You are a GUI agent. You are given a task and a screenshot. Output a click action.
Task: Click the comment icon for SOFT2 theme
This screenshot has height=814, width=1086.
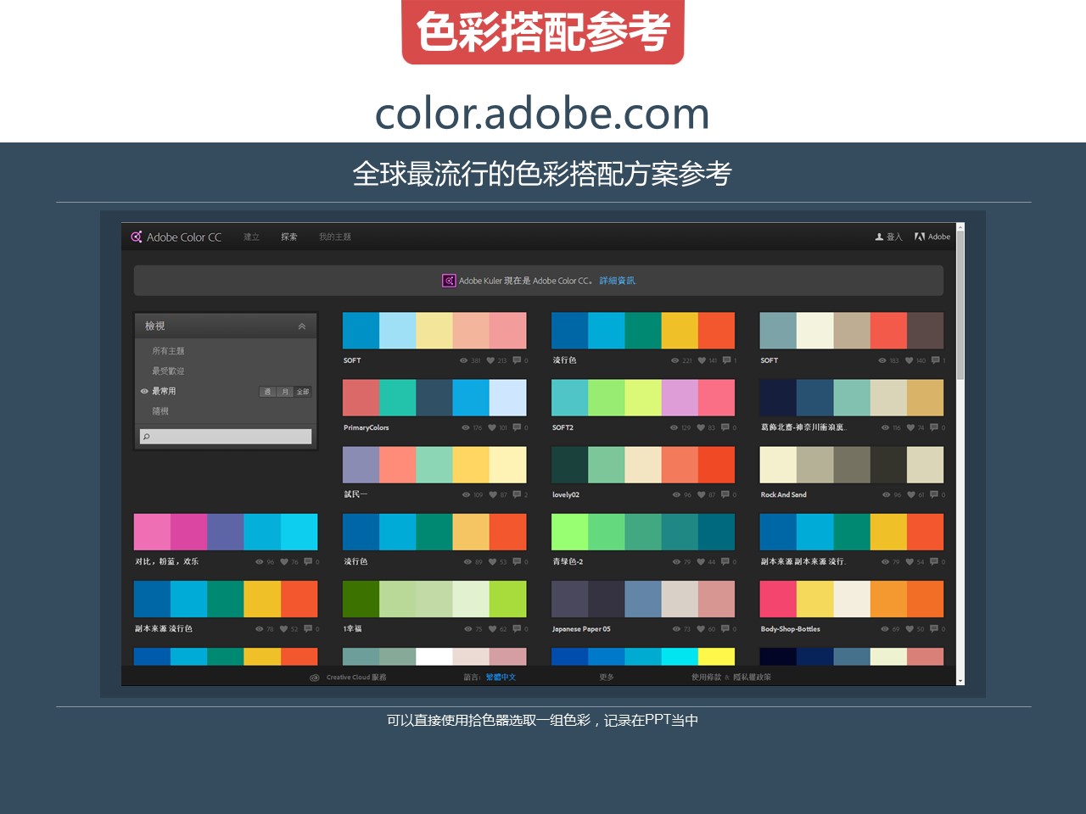725,427
